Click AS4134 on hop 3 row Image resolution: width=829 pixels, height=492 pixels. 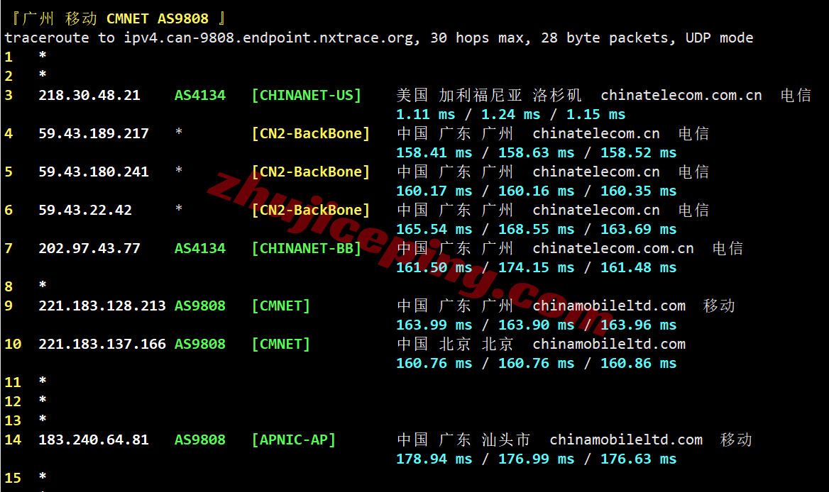coord(200,96)
